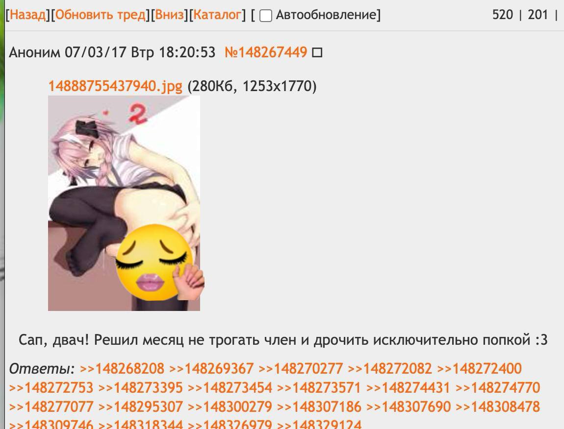The width and height of the screenshot is (564, 429).
Task: Go to reply >>148269367
Action: pyautogui.click(x=211, y=369)
